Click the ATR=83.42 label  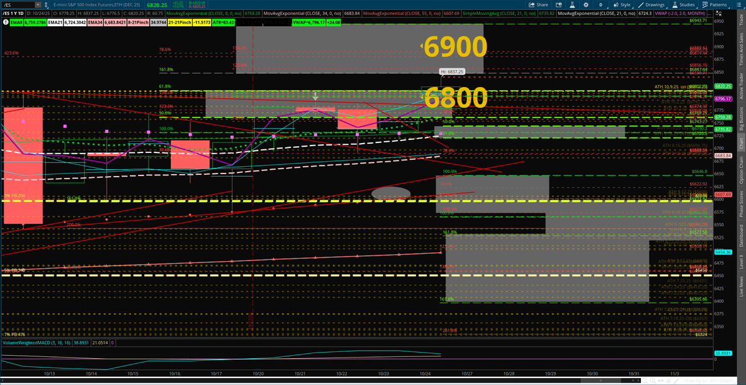tap(223, 22)
